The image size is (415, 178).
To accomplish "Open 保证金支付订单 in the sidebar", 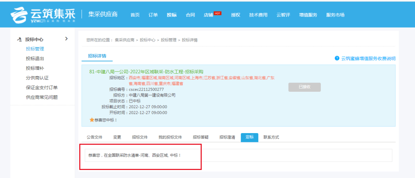I will 41,88.
